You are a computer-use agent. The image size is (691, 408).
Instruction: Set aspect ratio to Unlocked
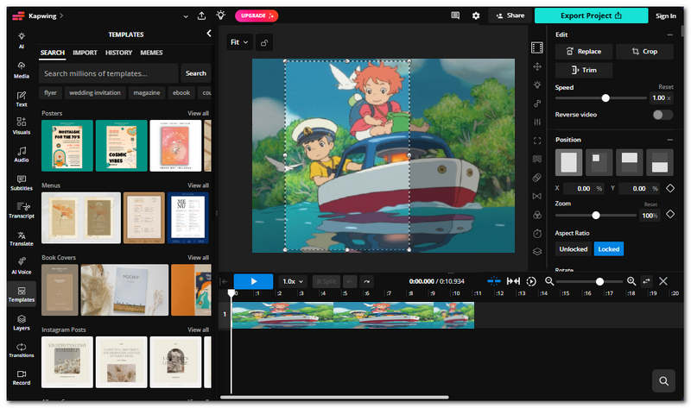573,249
